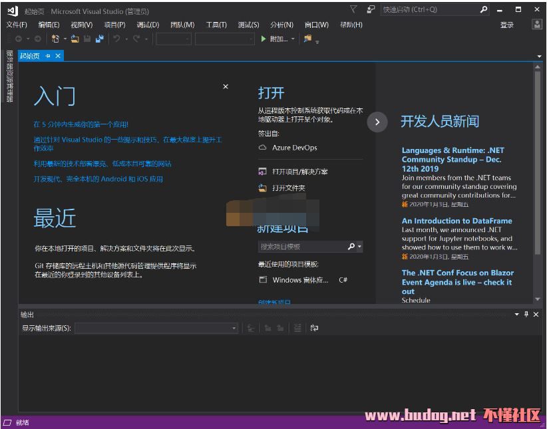Open the 编辑(E) menu
547x429 pixels.
pos(49,25)
